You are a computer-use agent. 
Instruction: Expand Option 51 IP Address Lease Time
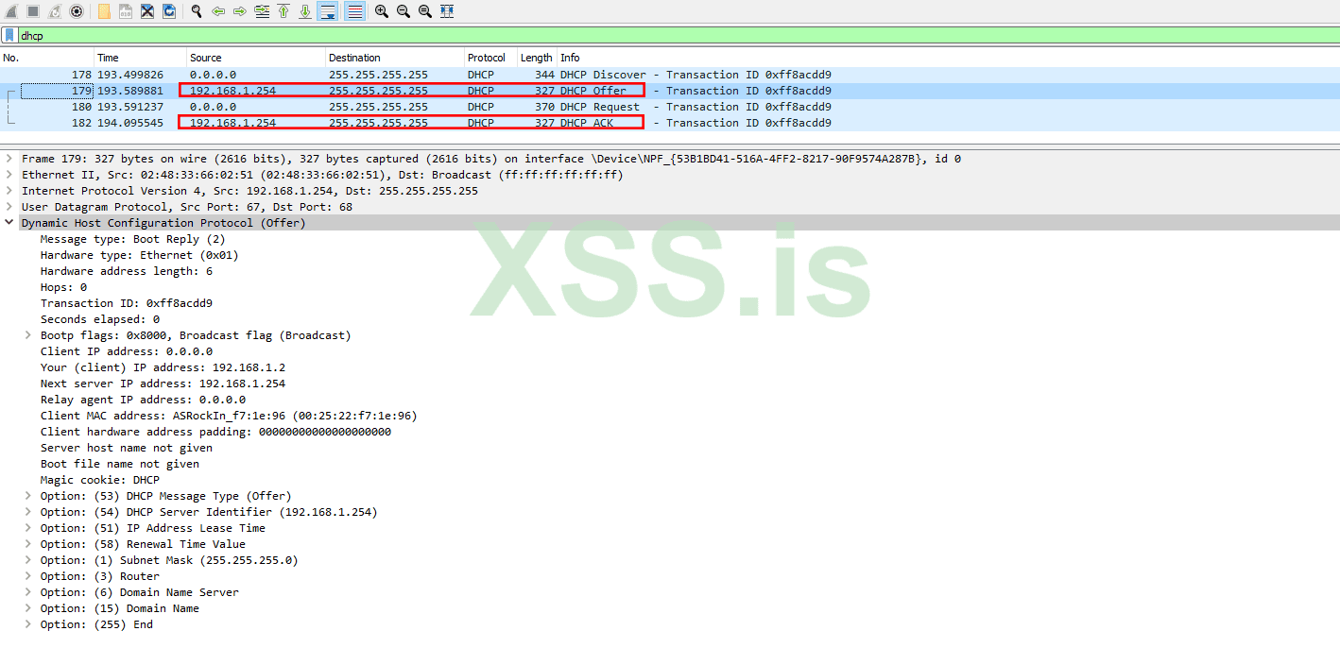tap(27, 527)
